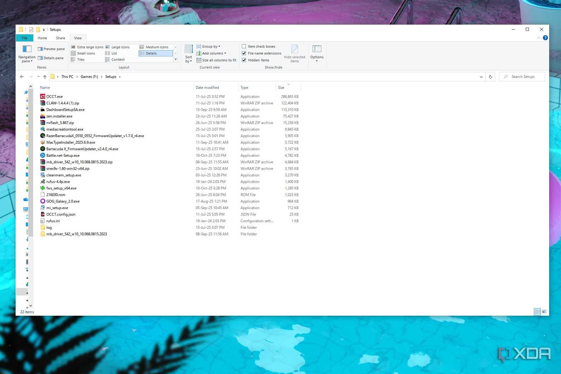Go up one folder level
The height and width of the screenshot is (374, 561).
[x=45, y=77]
